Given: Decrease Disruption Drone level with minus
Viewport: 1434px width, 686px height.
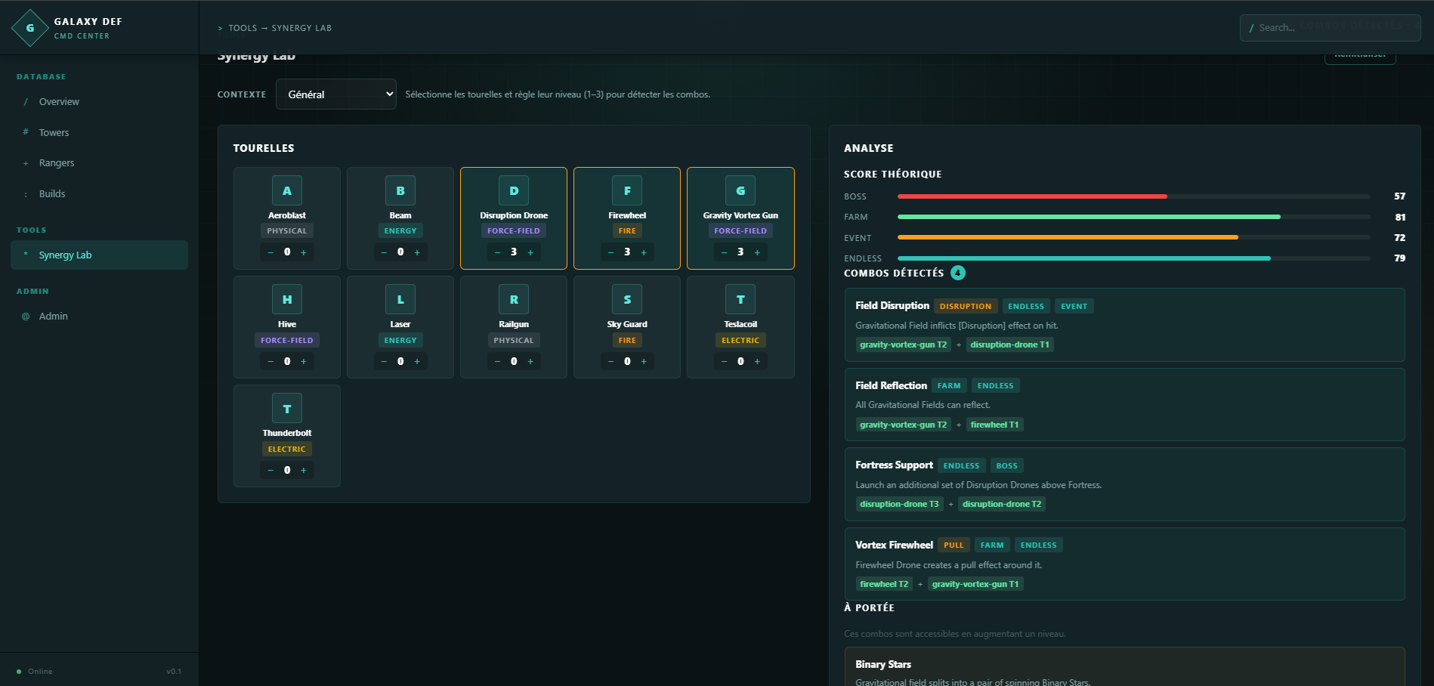Looking at the screenshot, I should (497, 252).
